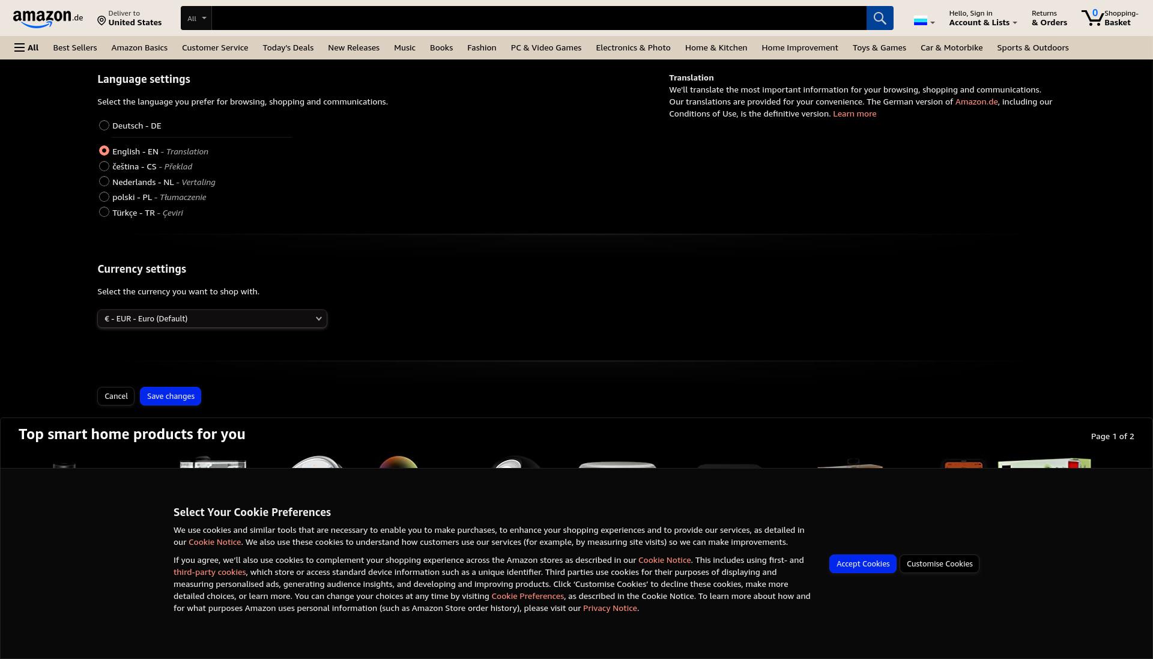The image size is (1153, 659).
Task: Go to Amazon Basics
Action: tap(139, 47)
